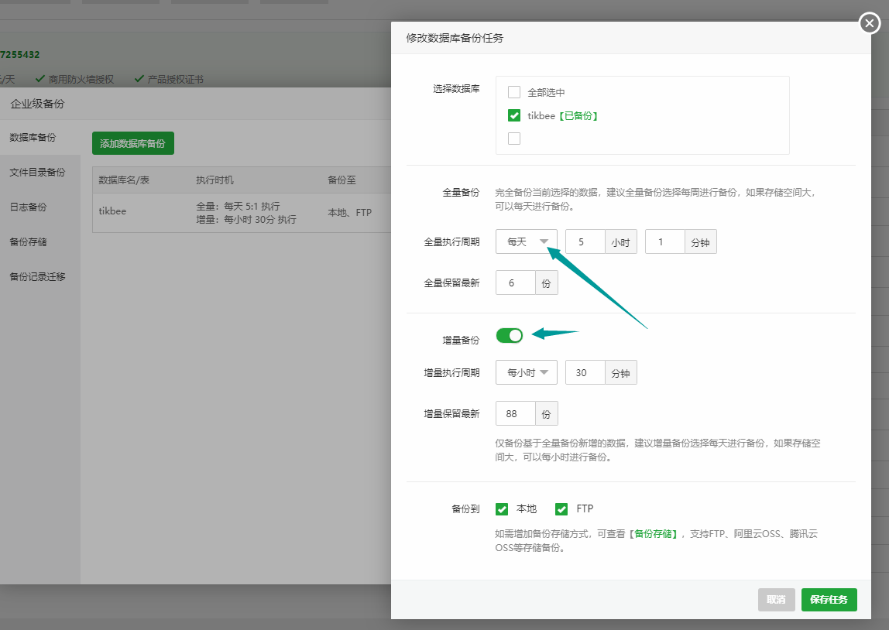
Task: Disable the 增量备份 toggle switch
Action: coord(509,335)
